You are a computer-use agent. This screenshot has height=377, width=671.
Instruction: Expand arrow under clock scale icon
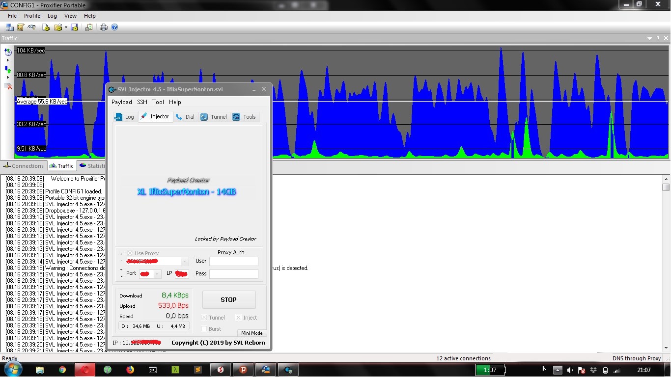click(x=8, y=60)
